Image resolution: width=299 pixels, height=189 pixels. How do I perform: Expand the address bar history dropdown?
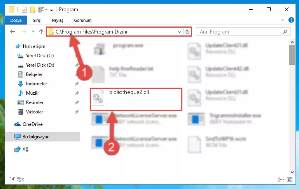pos(179,32)
